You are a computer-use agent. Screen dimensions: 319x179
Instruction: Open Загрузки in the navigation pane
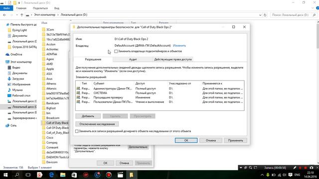(16, 79)
